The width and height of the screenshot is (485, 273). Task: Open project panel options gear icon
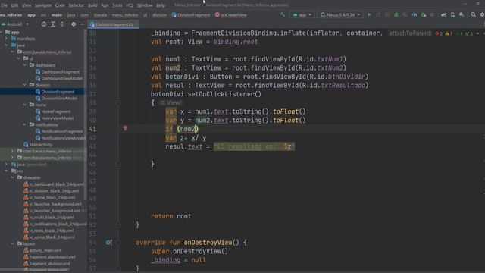[74, 24]
